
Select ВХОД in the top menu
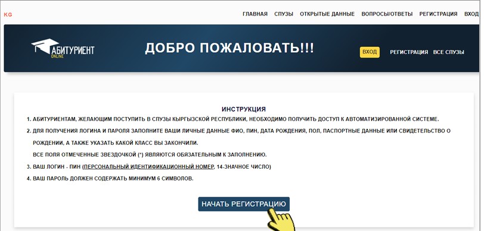point(471,14)
